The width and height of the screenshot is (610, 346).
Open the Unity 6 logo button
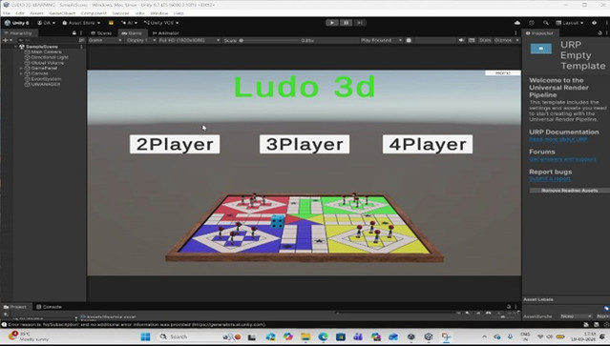tap(16, 23)
